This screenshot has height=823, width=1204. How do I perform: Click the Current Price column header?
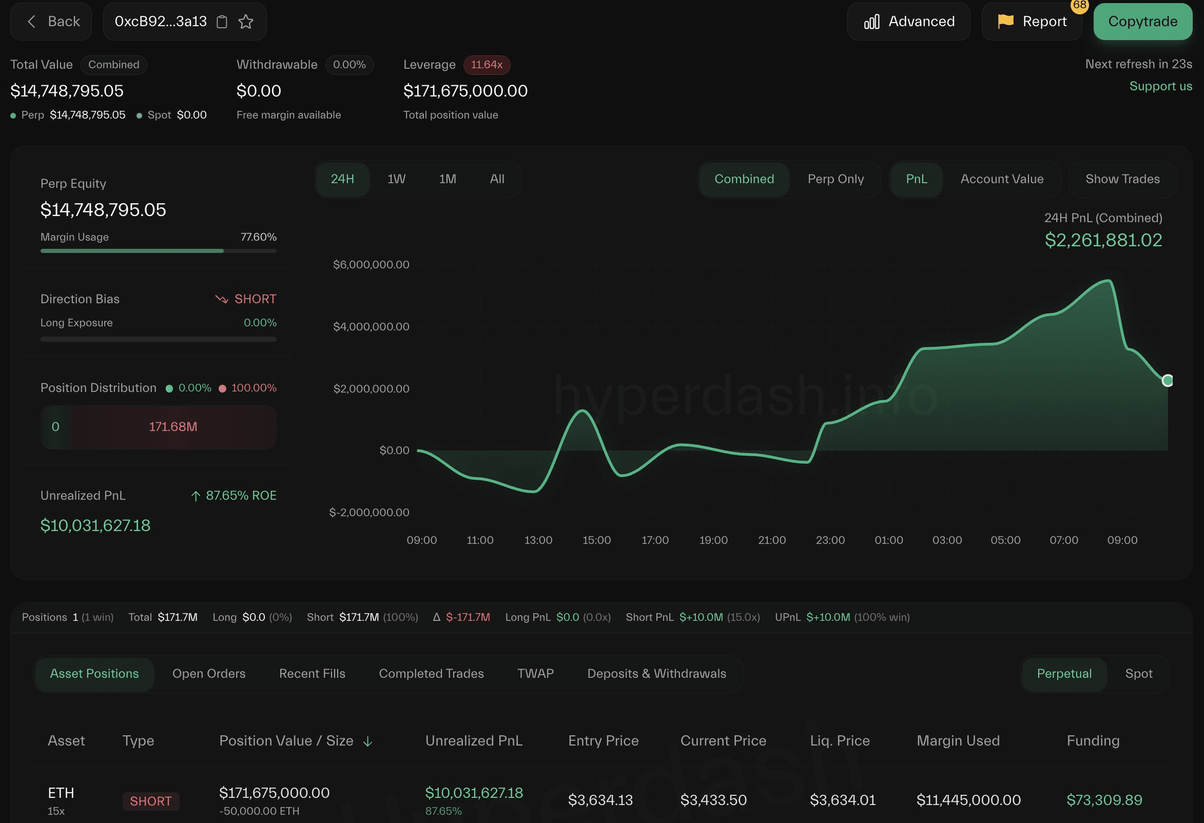723,741
